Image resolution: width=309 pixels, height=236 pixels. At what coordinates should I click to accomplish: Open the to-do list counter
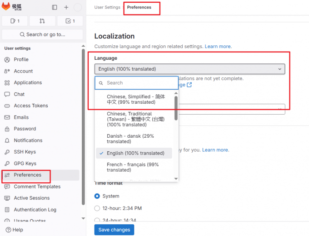pyautogui.click(x=70, y=21)
